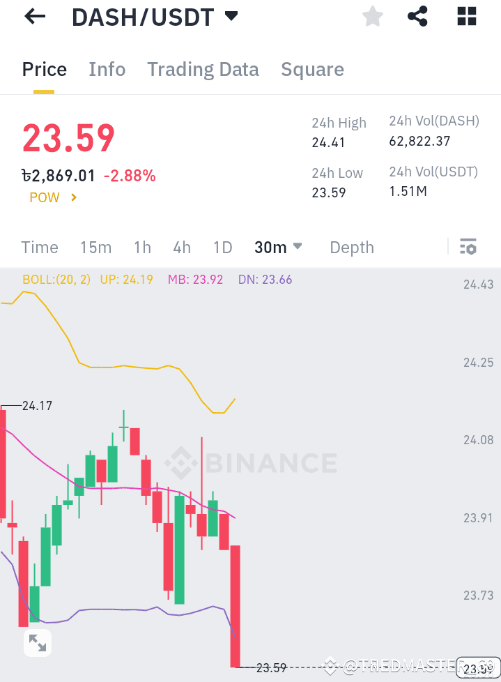The image size is (501, 682).
Task: Select the 15m timeframe
Action: [x=95, y=248]
